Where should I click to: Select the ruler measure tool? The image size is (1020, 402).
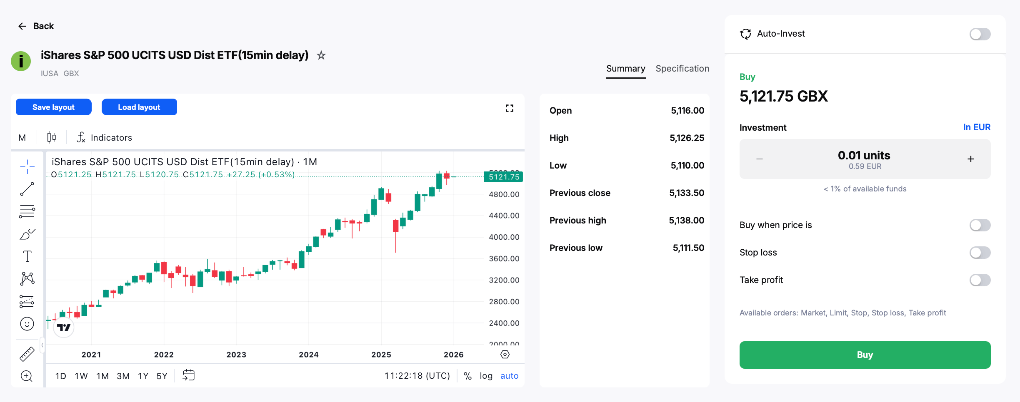pyautogui.click(x=27, y=354)
